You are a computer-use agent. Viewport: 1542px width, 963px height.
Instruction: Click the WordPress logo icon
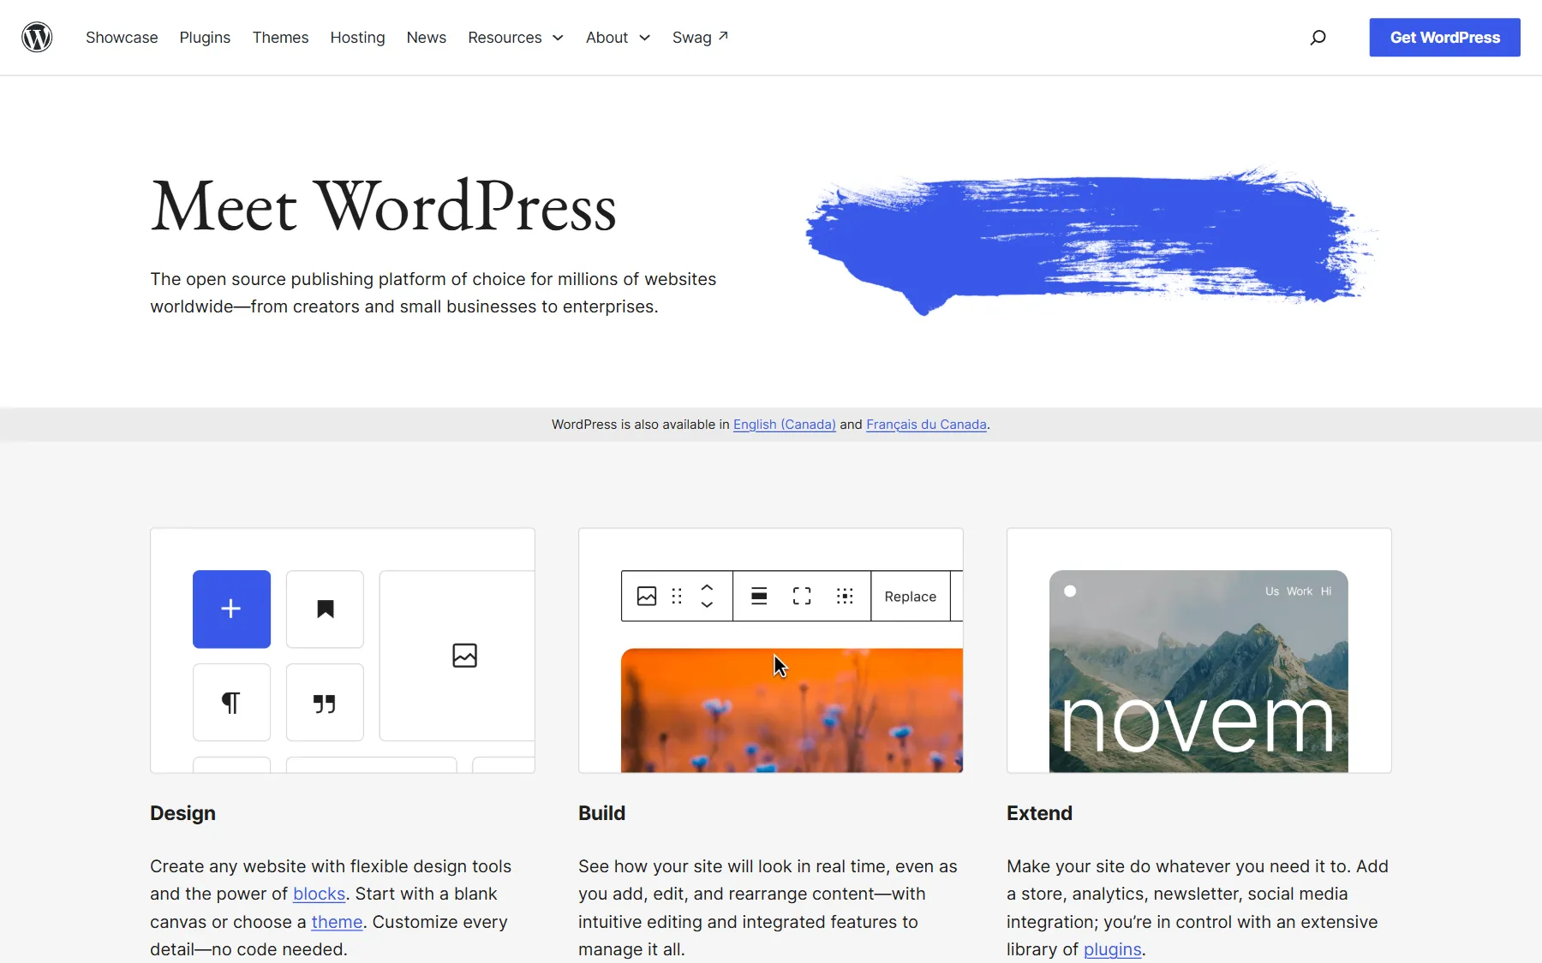[37, 38]
